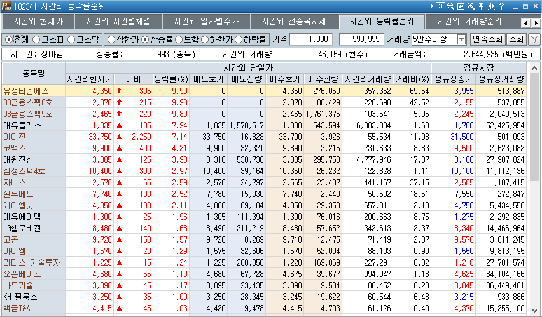The image size is (542, 317).
Task: Select the 상승률 radio button
Action: 145,39
